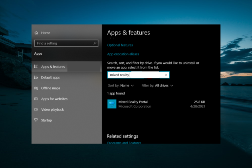Click the Apps for websites icon
This screenshot has height=168, width=252.
click(36, 99)
